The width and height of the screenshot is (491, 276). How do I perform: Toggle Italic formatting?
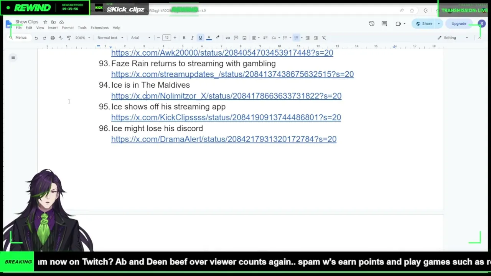[x=192, y=38]
